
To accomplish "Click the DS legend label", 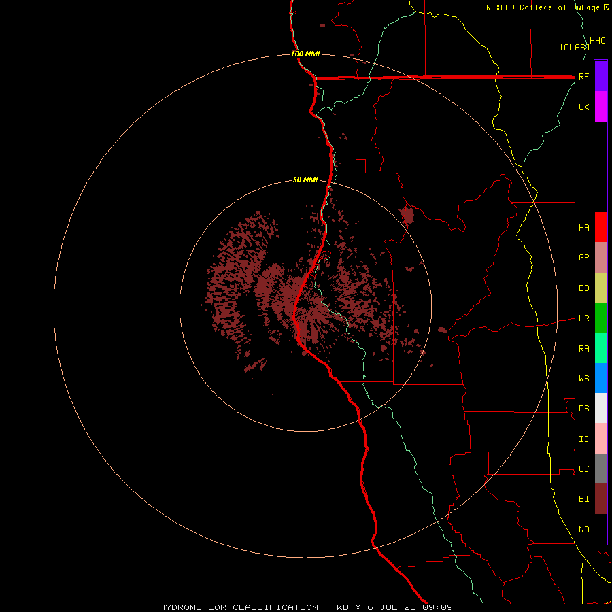I will tap(583, 409).
